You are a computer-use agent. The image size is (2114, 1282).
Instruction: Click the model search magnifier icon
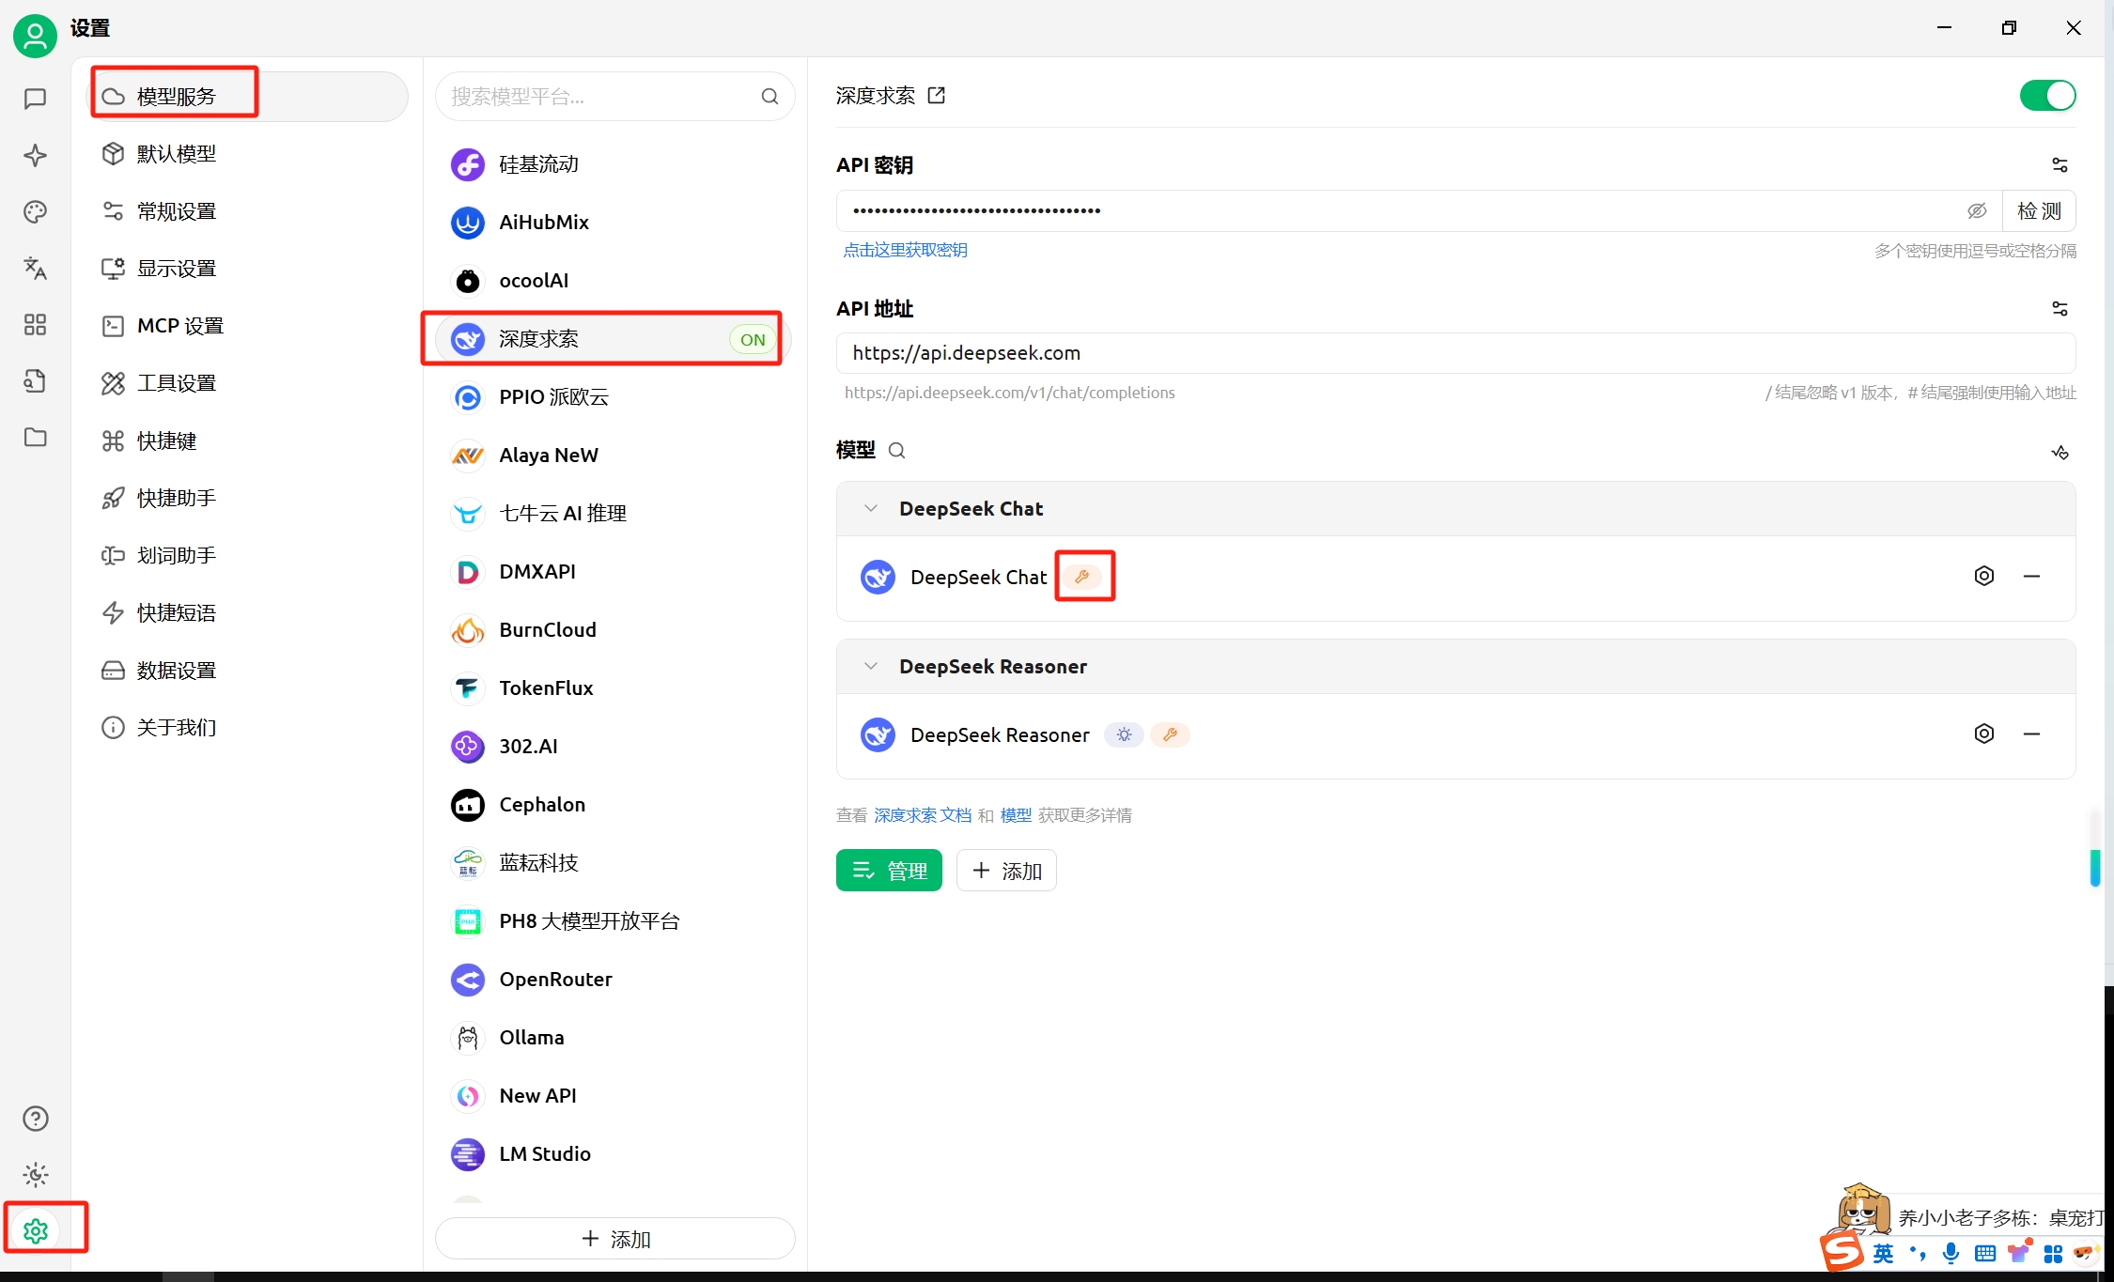(897, 451)
